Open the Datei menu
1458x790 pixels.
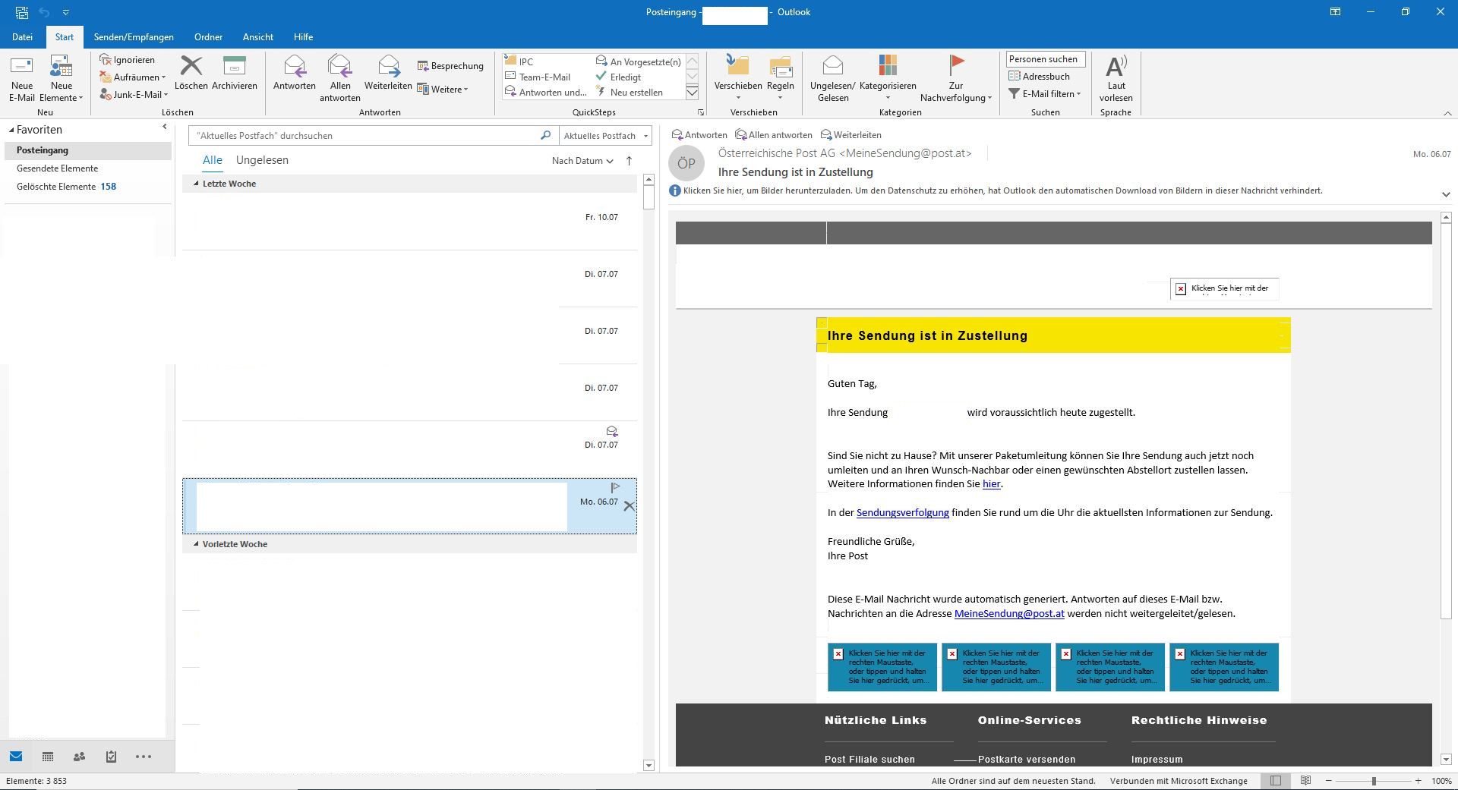click(22, 37)
